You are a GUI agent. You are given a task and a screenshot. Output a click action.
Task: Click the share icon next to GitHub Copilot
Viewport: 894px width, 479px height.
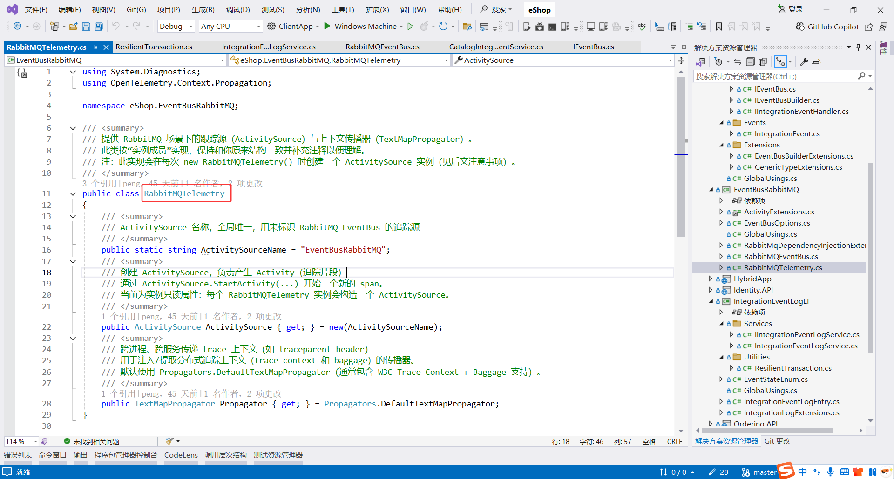tap(869, 27)
